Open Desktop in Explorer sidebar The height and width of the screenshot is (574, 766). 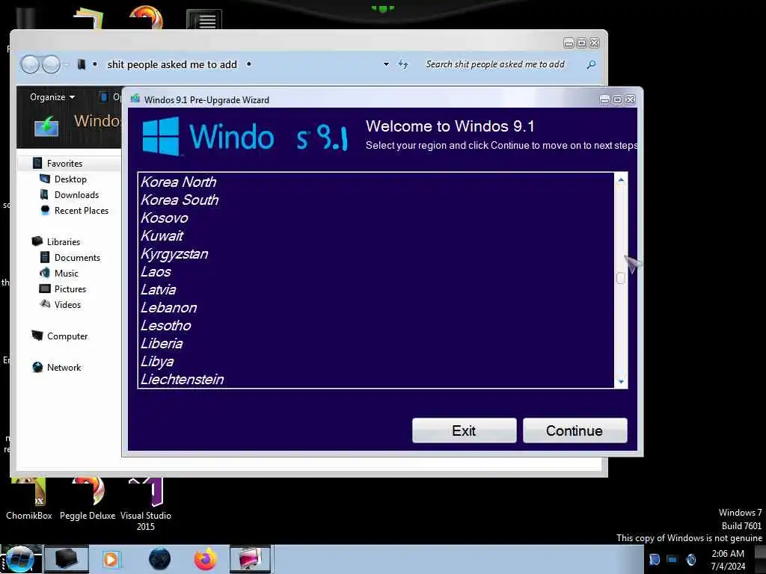(70, 179)
